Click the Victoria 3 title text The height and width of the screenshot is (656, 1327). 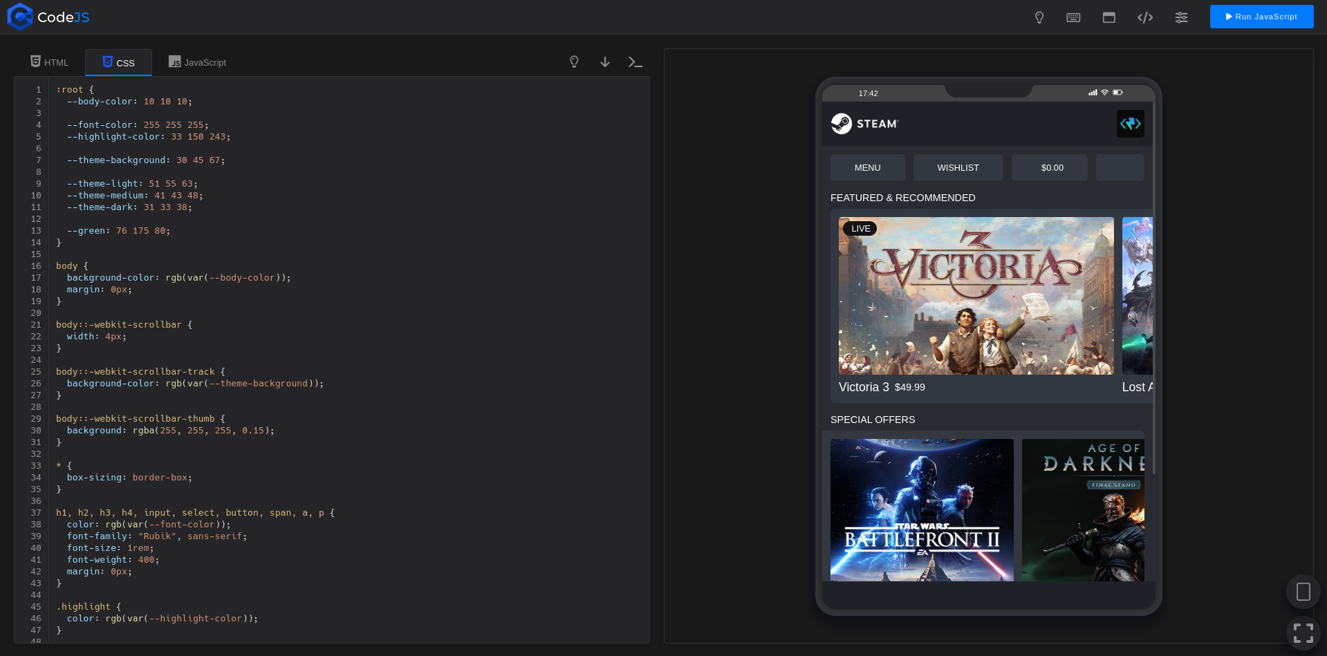[864, 387]
